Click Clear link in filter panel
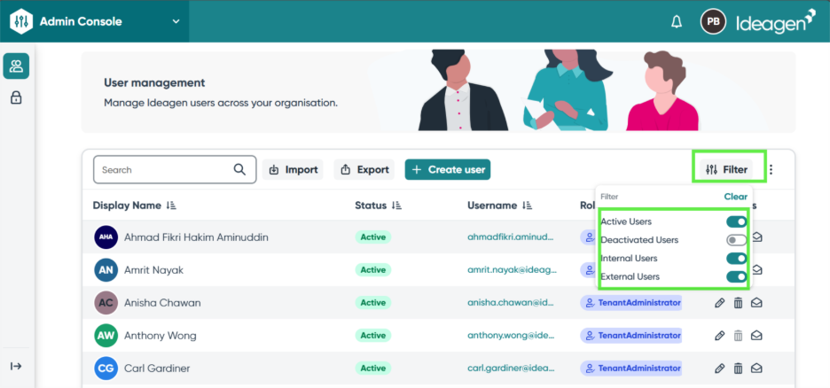 pos(735,197)
